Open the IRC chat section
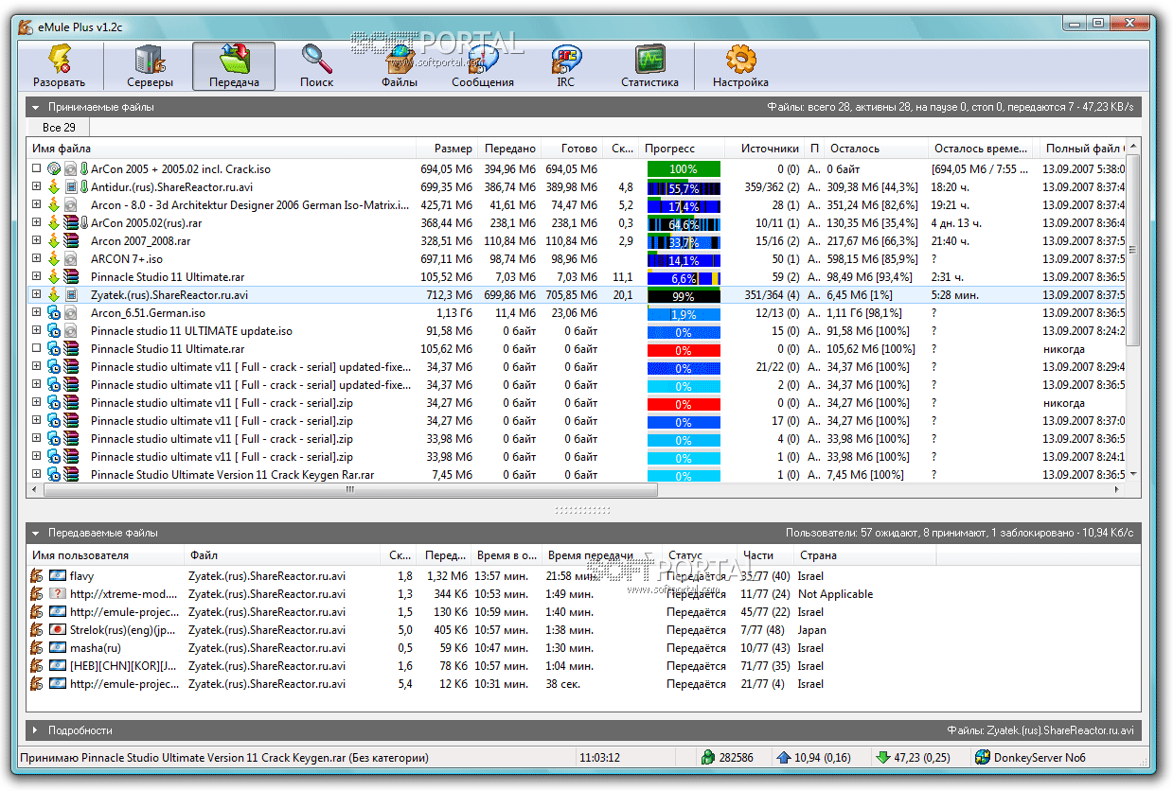 click(566, 66)
